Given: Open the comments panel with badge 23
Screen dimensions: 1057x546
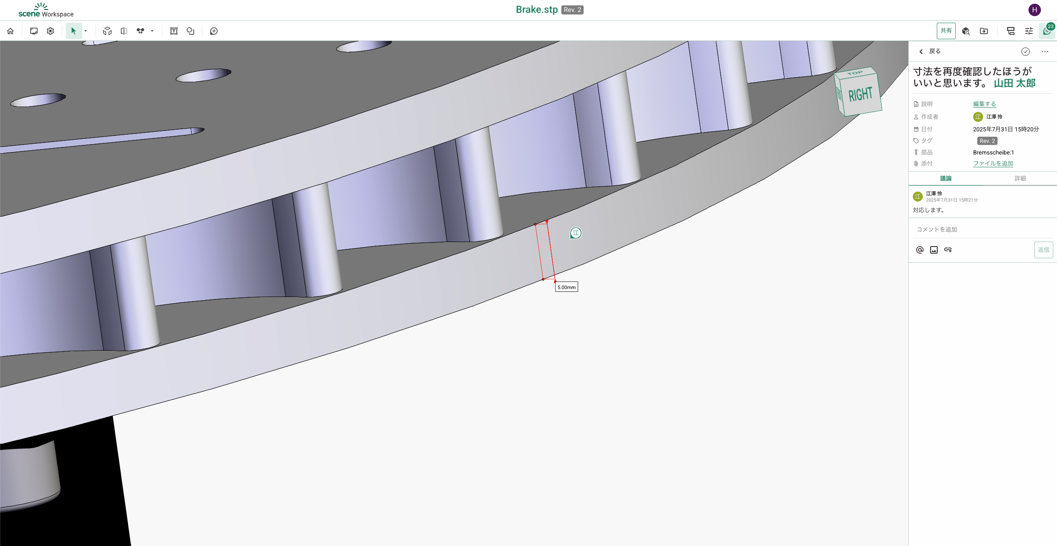Looking at the screenshot, I should click(x=1047, y=31).
